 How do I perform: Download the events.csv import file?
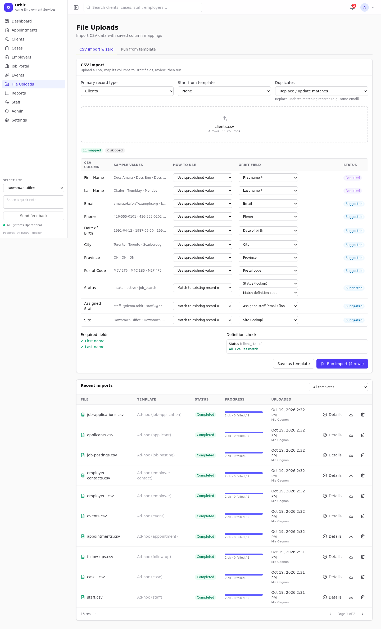click(351, 516)
